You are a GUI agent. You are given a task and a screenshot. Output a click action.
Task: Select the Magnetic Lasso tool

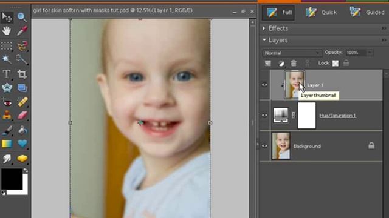(x=22, y=46)
